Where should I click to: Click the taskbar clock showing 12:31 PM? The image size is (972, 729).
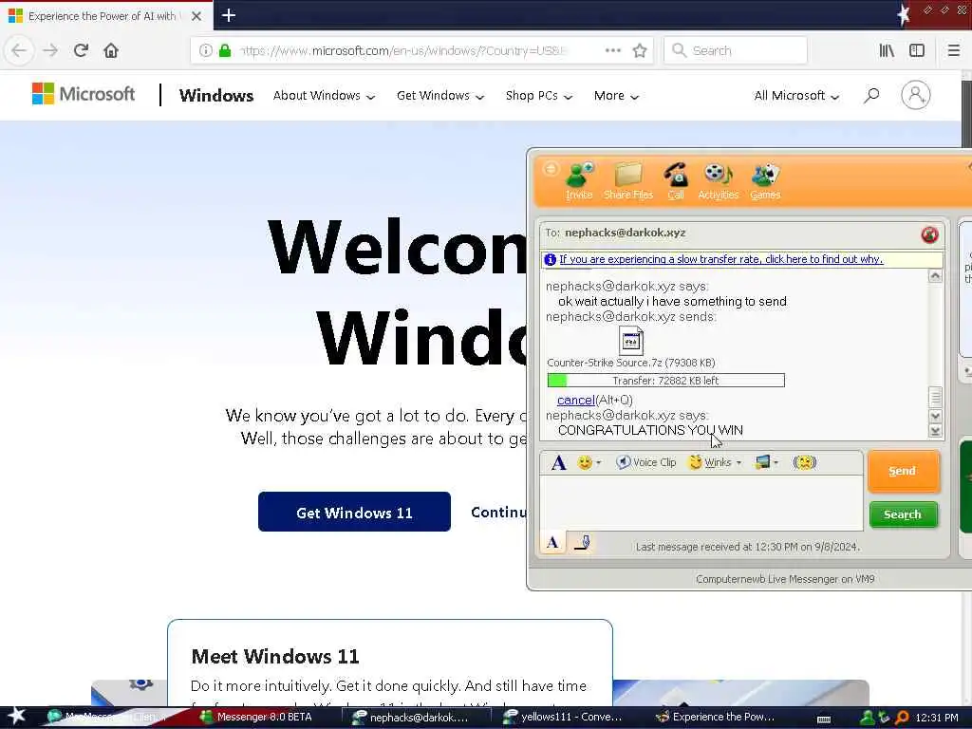point(937,718)
